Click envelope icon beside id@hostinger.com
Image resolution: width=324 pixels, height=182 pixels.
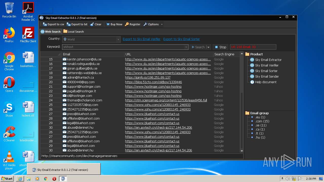coord(65,96)
